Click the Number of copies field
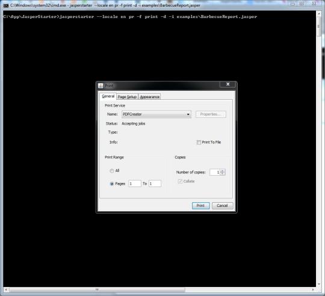325x296 pixels. pos(215,172)
